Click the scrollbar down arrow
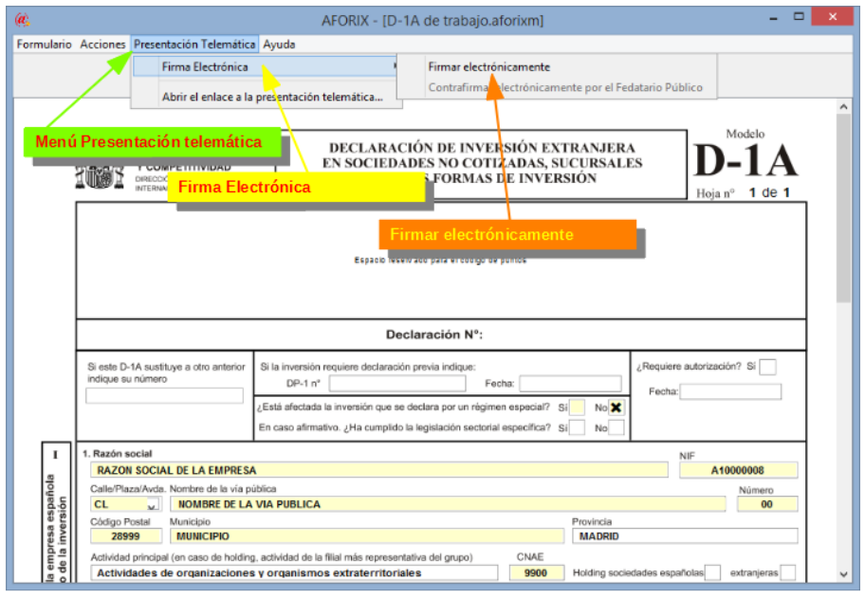This screenshot has width=865, height=598. (x=843, y=574)
